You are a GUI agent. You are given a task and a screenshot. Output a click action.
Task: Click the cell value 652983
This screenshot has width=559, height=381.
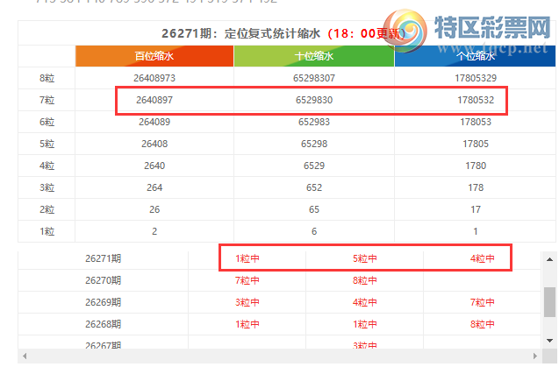[314, 122]
